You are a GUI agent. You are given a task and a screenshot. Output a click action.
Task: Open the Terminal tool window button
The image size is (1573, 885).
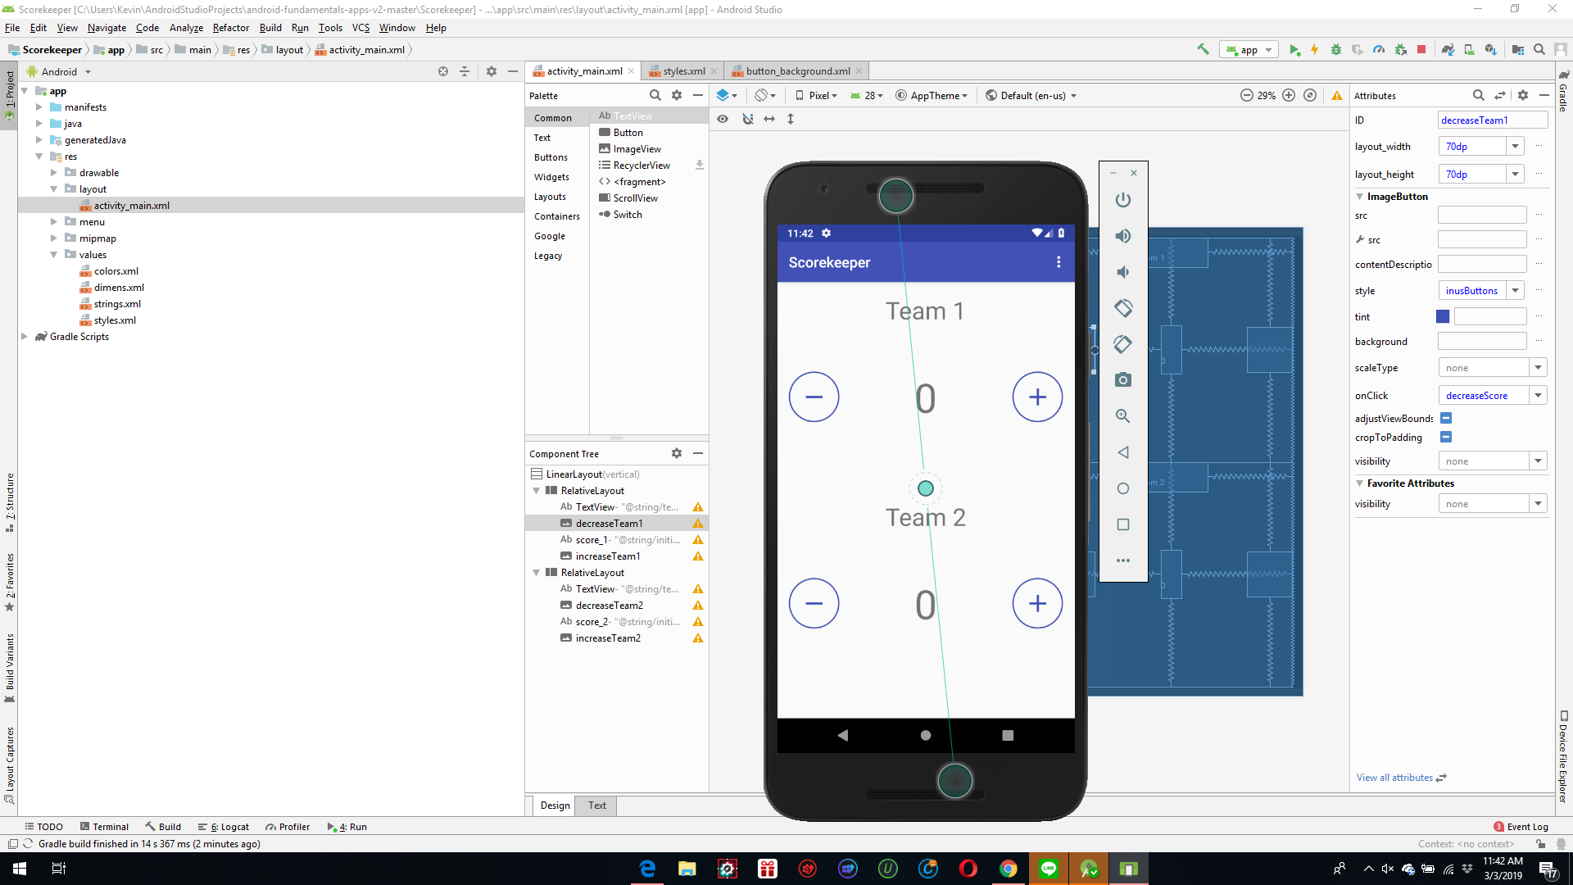[104, 826]
